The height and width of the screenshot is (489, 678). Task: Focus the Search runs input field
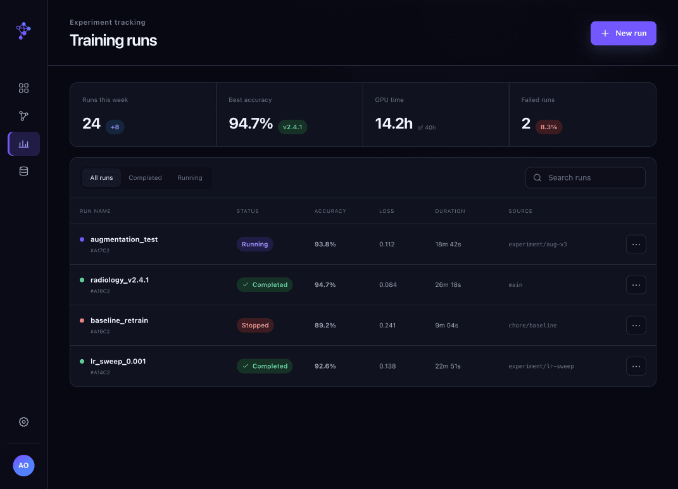(x=586, y=178)
